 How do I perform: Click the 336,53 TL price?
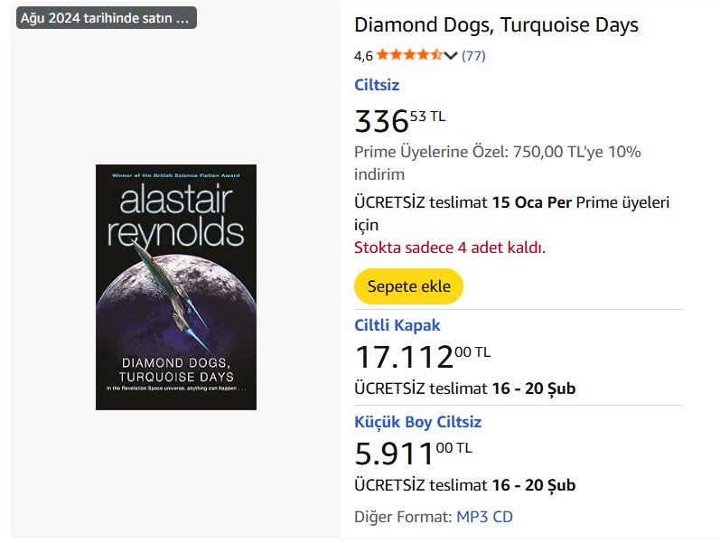[x=399, y=120]
